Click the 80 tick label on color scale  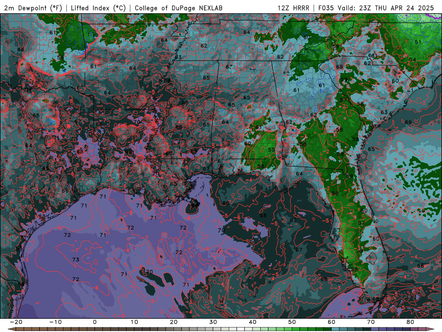point(411,322)
